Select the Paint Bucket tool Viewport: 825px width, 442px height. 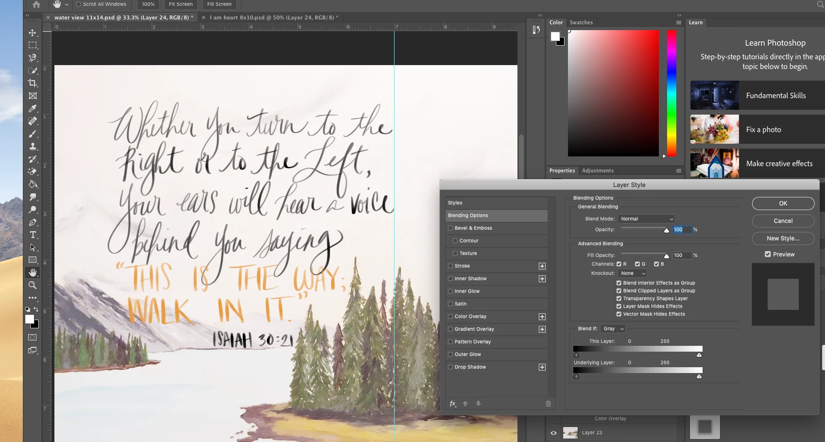[33, 184]
